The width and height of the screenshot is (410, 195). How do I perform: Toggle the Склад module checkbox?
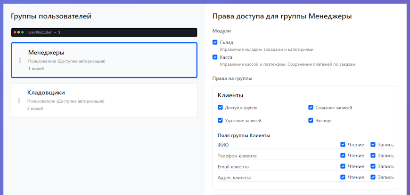coord(215,42)
